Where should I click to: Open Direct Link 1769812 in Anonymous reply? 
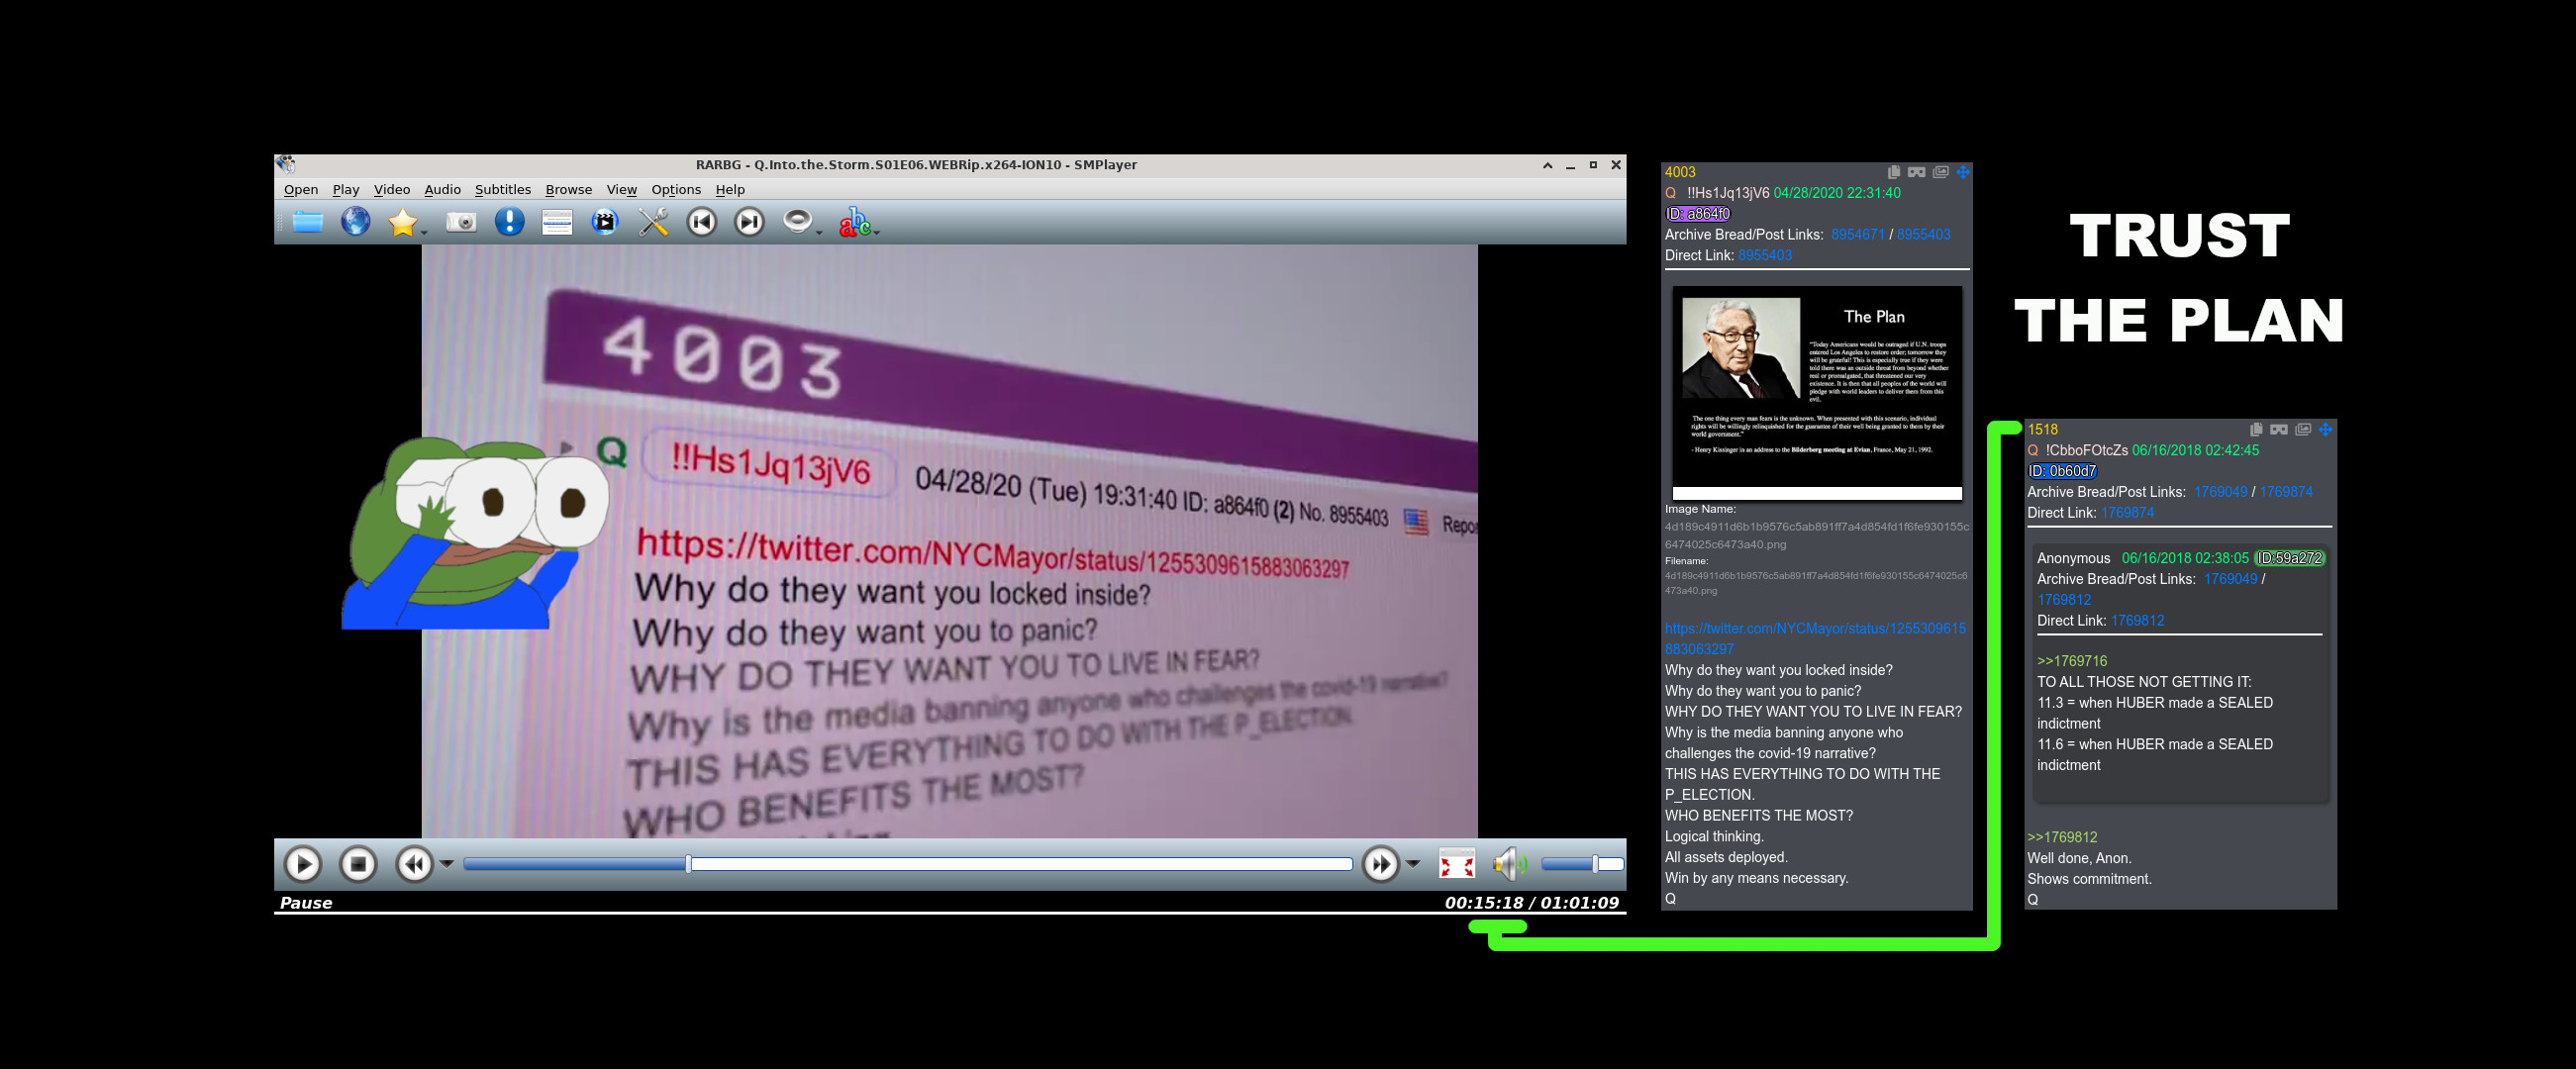[2138, 621]
